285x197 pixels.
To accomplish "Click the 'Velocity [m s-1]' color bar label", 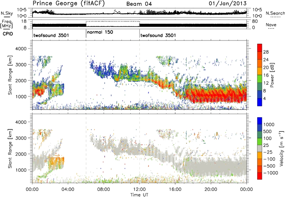I will (281, 148).
